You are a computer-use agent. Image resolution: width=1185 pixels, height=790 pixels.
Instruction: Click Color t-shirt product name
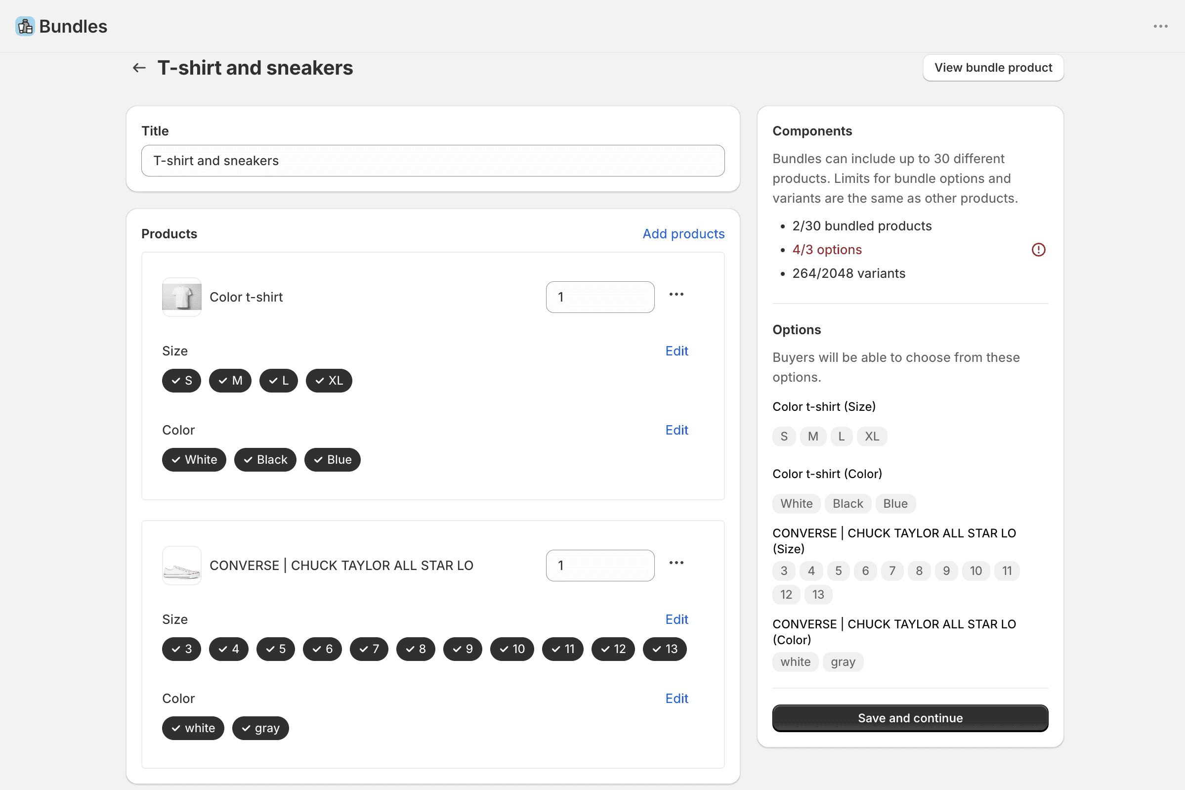(246, 297)
